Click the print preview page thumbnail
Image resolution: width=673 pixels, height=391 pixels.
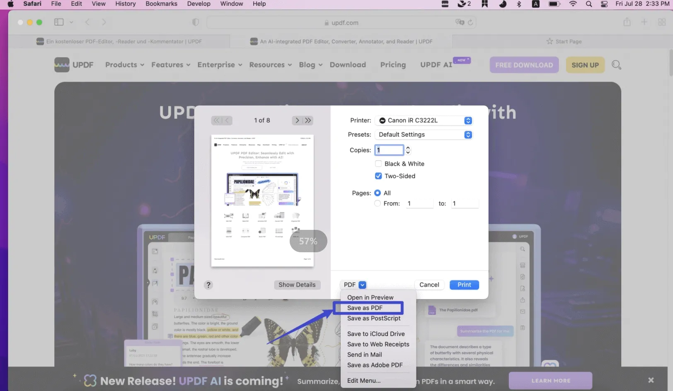(x=262, y=200)
